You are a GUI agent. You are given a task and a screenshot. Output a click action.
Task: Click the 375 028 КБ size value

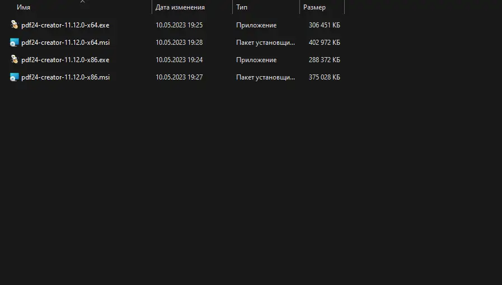click(x=324, y=77)
